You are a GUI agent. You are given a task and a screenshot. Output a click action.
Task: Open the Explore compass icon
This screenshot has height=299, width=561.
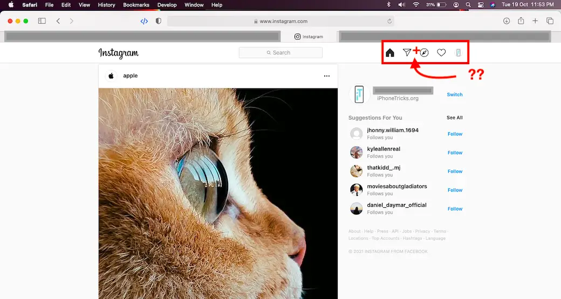(x=425, y=52)
